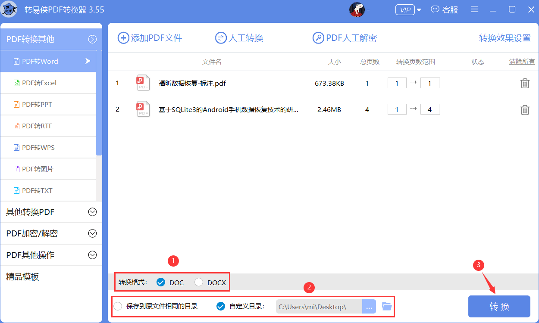Expand the PDF其他操作 section
The width and height of the screenshot is (539, 323).
coord(51,255)
